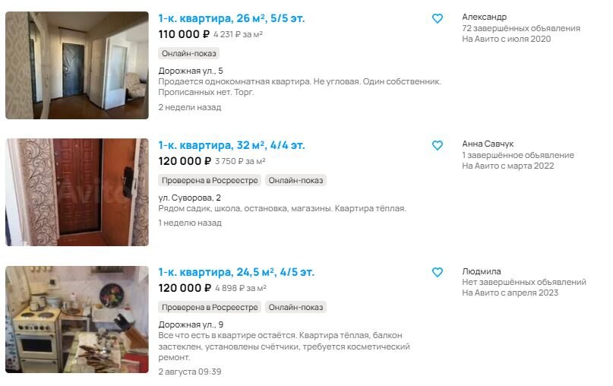
Task: Select the address ул. Суворова, 2
Action: pyautogui.click(x=189, y=198)
